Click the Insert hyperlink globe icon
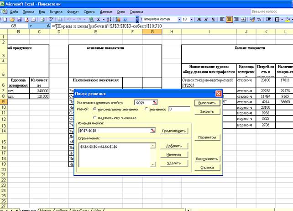The image size is (293, 211). pos(91,19)
